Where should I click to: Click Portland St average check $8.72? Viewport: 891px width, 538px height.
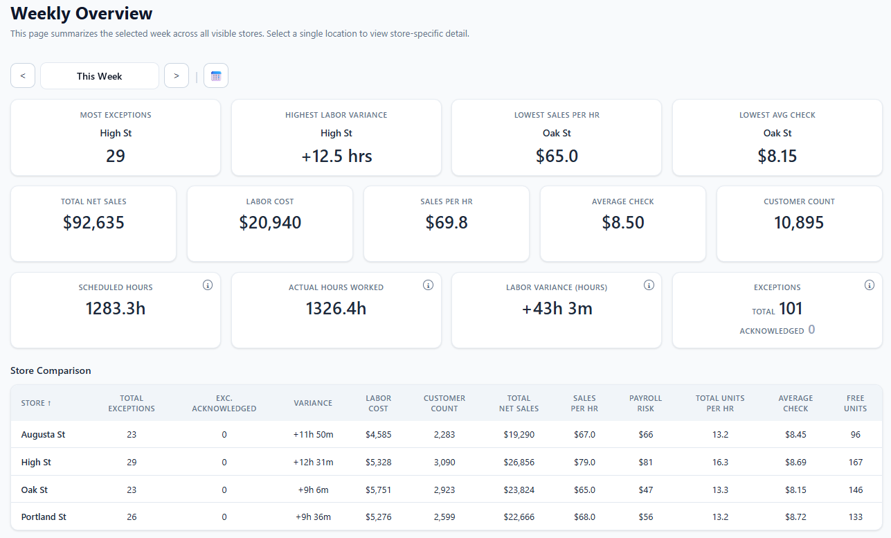pos(795,517)
